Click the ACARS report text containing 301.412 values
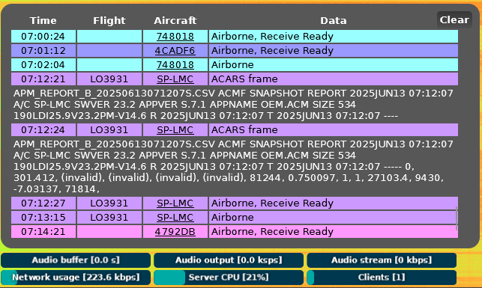 coord(234,167)
